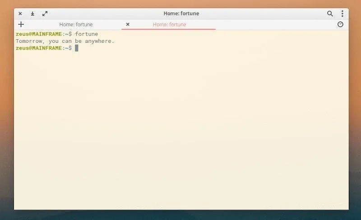Click the plus icon for new tab
This screenshot has height=220, width=361.
(x=21, y=24)
